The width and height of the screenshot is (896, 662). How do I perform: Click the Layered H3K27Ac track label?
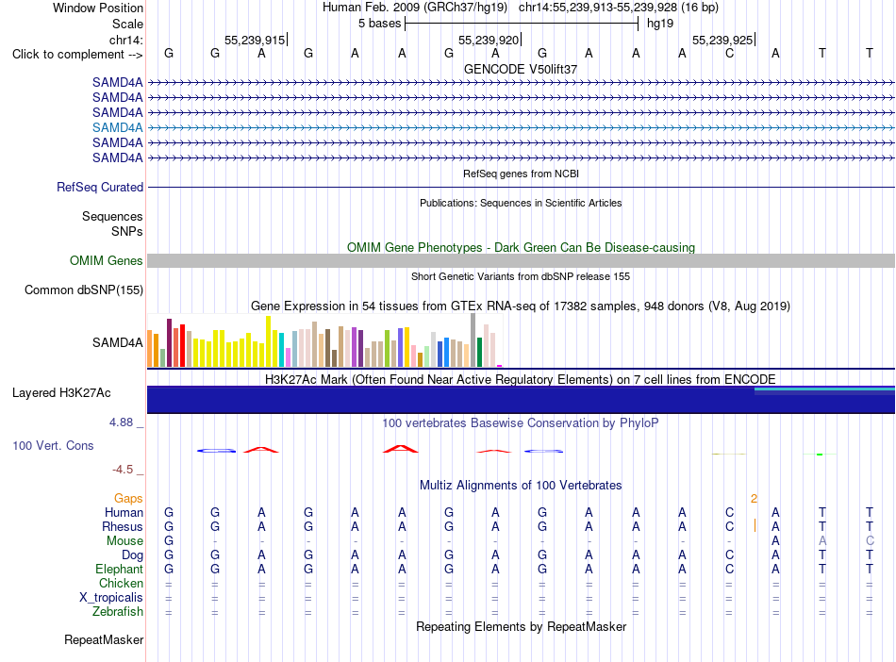pyautogui.click(x=61, y=393)
